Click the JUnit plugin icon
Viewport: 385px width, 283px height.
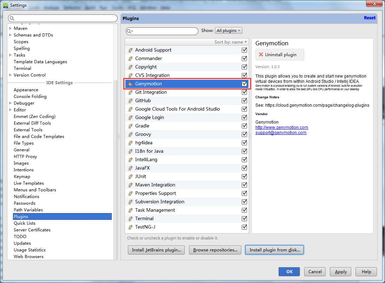click(130, 177)
